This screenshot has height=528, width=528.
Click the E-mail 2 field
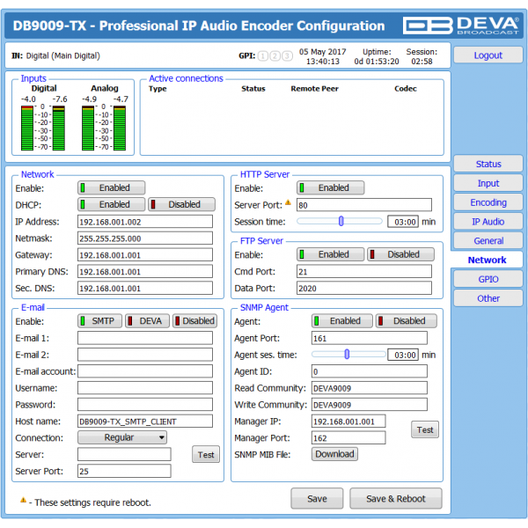point(145,355)
